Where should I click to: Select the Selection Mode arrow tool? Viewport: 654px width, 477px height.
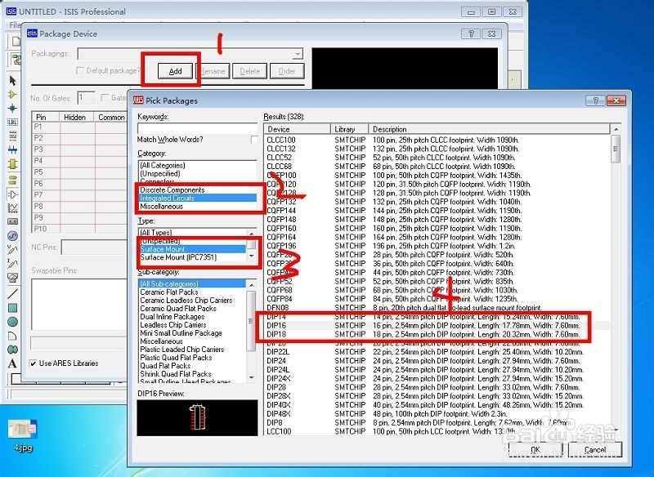tap(12, 80)
